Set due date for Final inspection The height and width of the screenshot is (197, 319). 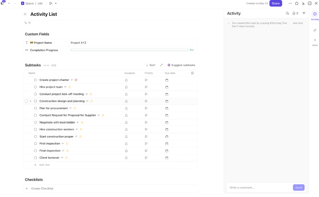click(167, 151)
